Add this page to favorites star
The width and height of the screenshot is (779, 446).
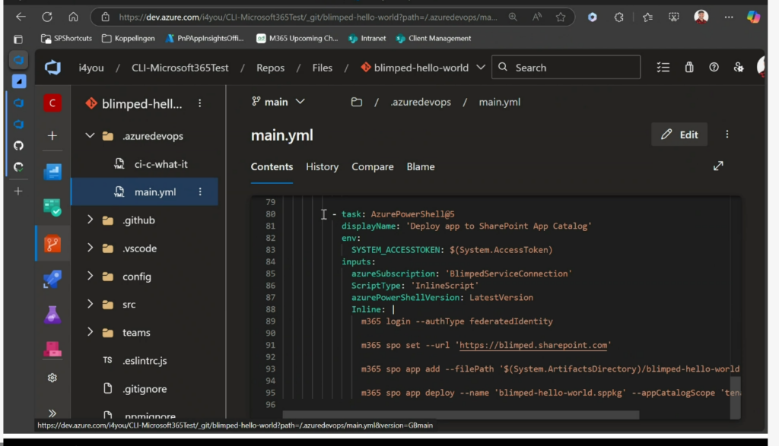point(561,17)
